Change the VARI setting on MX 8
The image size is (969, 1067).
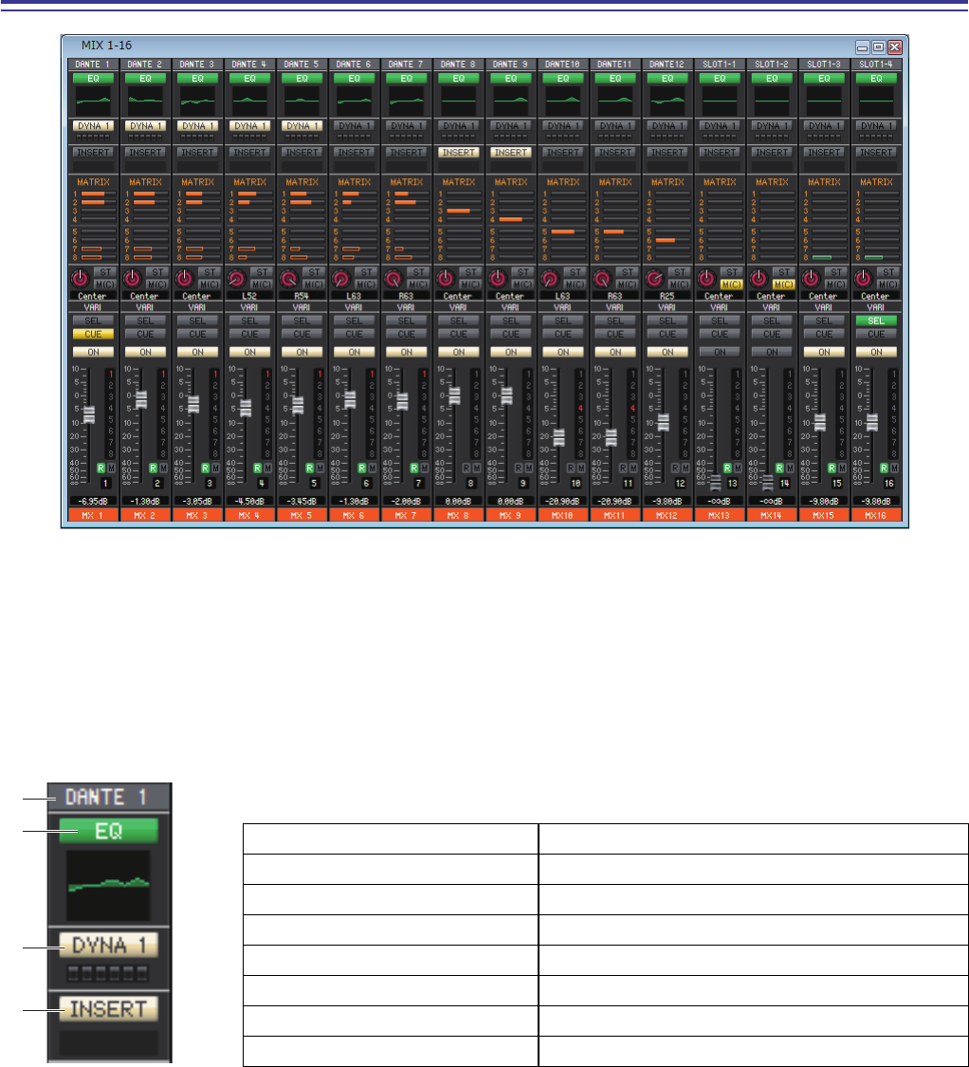[459, 307]
